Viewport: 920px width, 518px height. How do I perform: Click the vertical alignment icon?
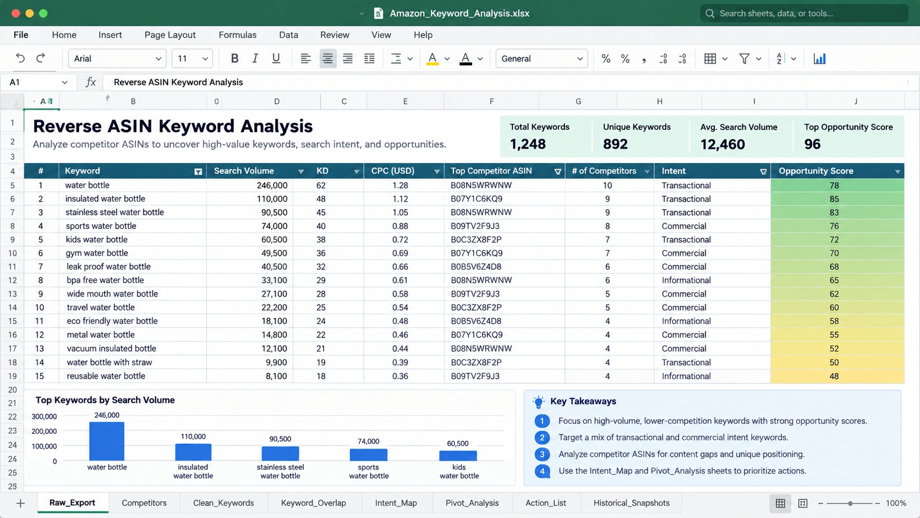click(396, 58)
